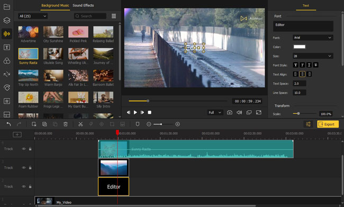Take a snapshot with camera icon

230,112
